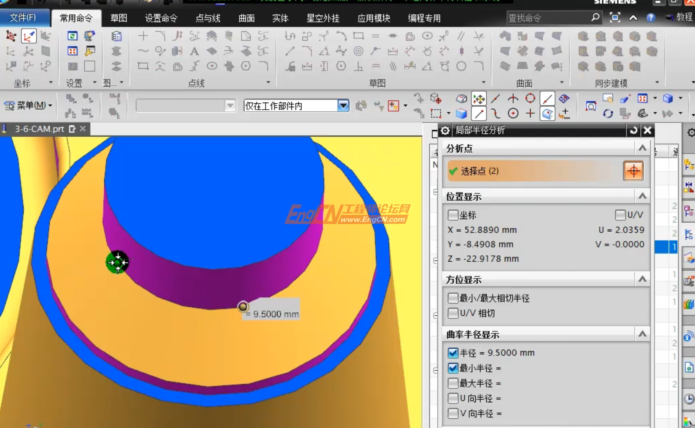The width and height of the screenshot is (695, 428).
Task: Enable the 最大半径 checkbox
Action: pyautogui.click(x=453, y=383)
